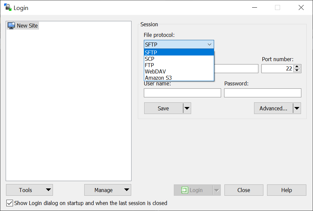Viewport: 313px width, 211px height.
Task: Click the Login button
Action: point(193,190)
